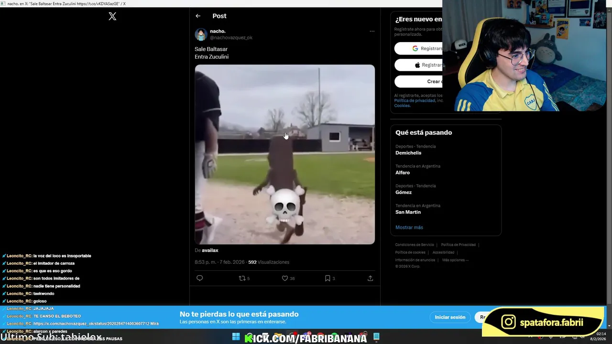
Task: Click the 'Sale Baltasar Entra Zuculini' post text
Action: point(212,53)
